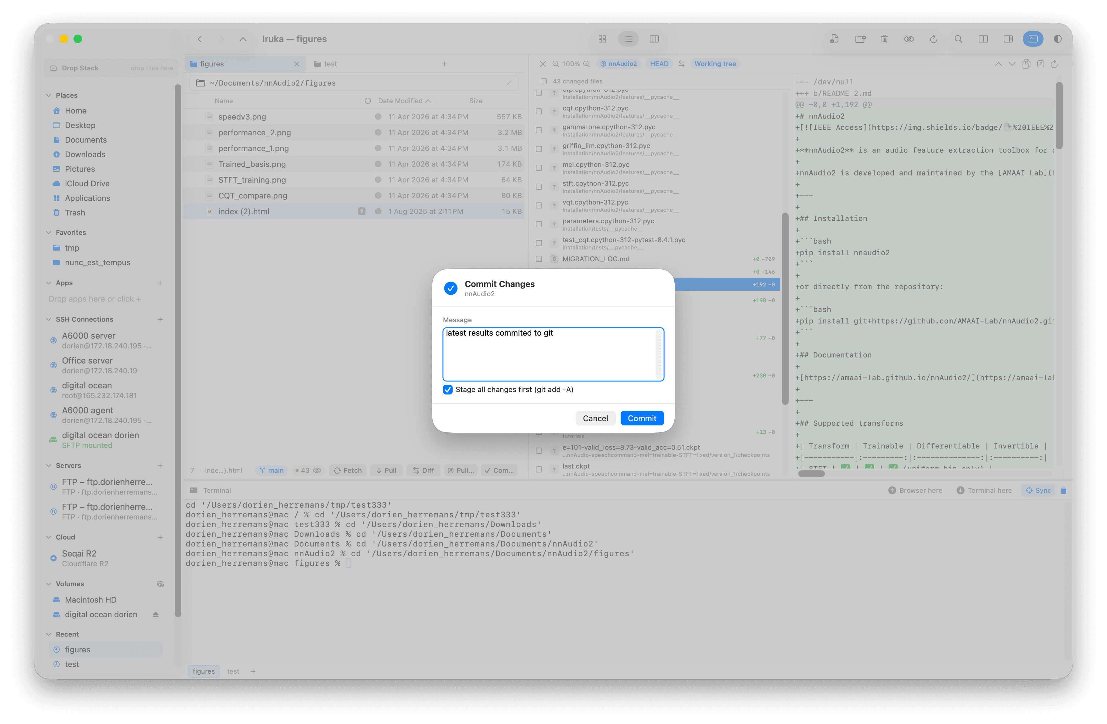Viewport: 1107px width, 724px height.
Task: Reload the diff panel
Action: tap(1054, 64)
